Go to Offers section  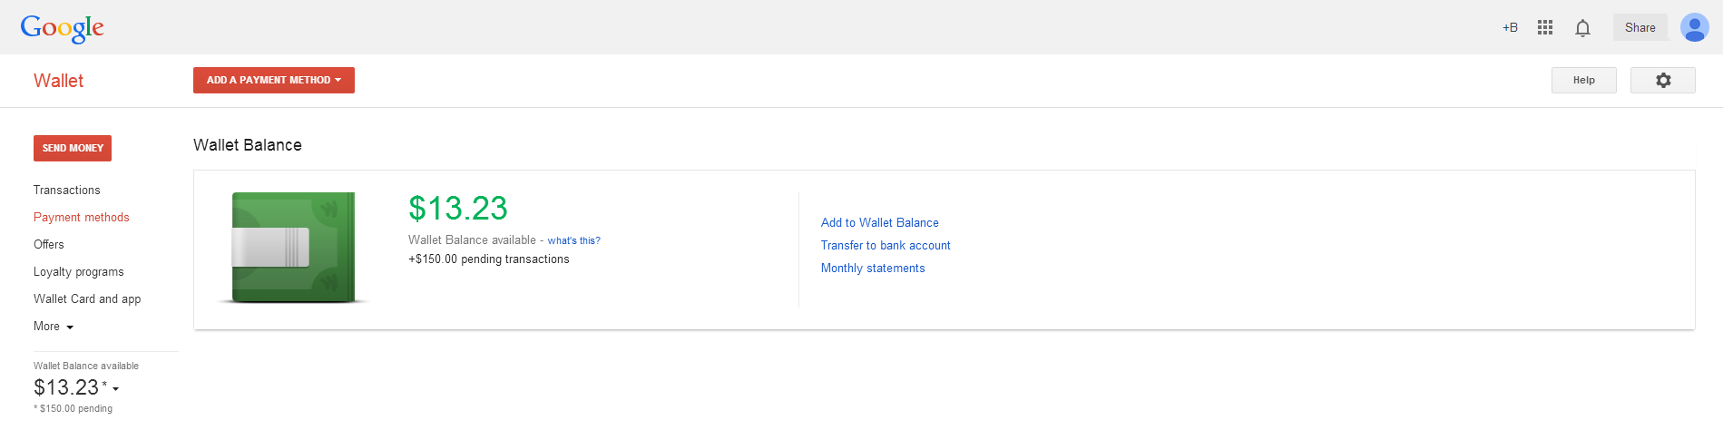[49, 245]
